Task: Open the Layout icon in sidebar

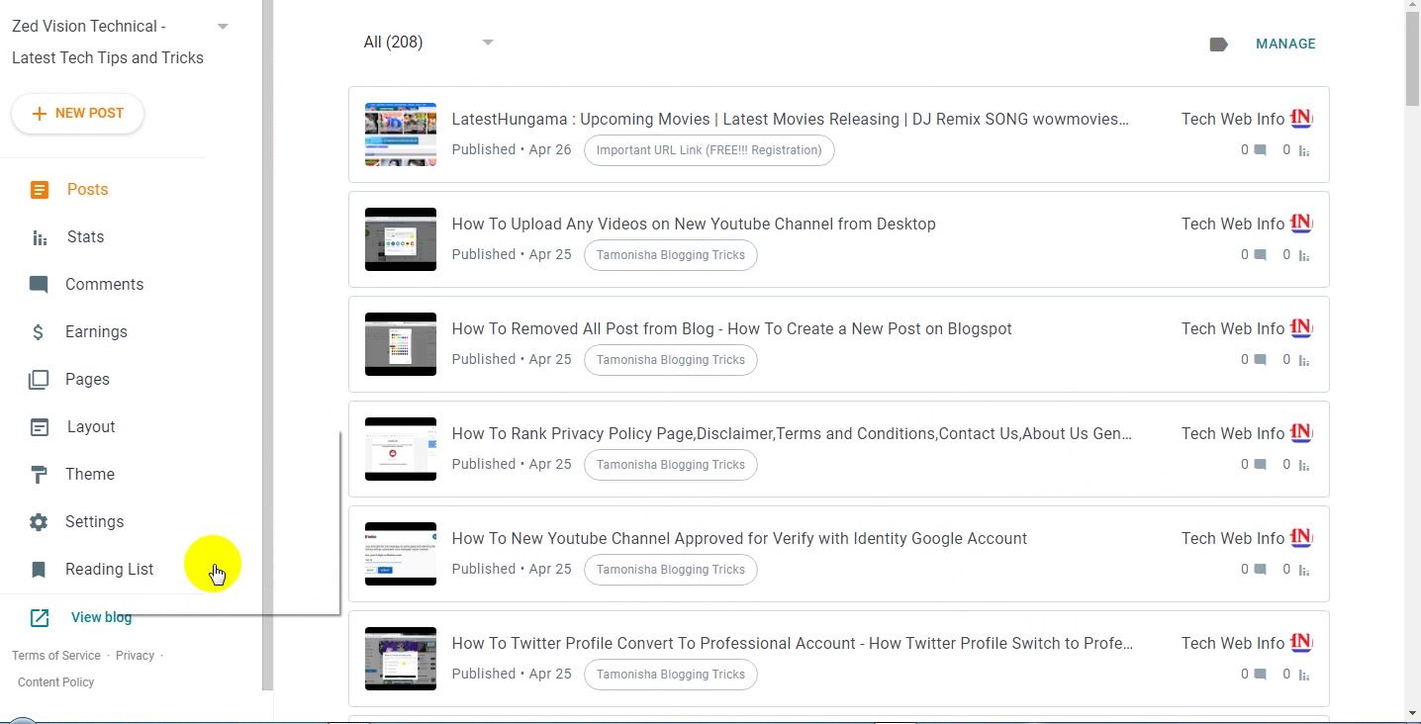Action: 40,427
